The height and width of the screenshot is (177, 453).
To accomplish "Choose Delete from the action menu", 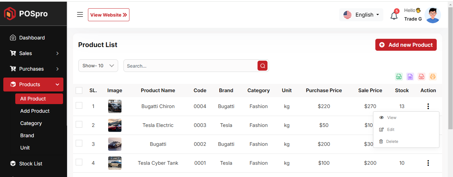I will [x=392, y=142].
